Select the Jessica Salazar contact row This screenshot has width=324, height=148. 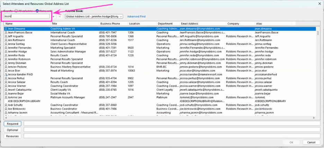tap(160, 82)
